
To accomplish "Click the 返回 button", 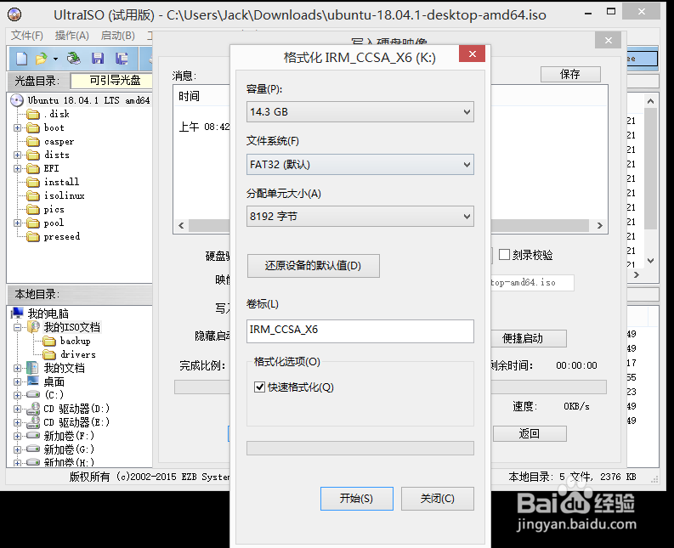I will 530,433.
